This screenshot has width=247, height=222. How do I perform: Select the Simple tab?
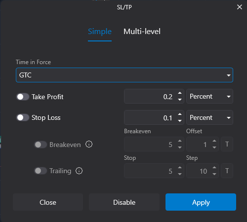[100, 32]
